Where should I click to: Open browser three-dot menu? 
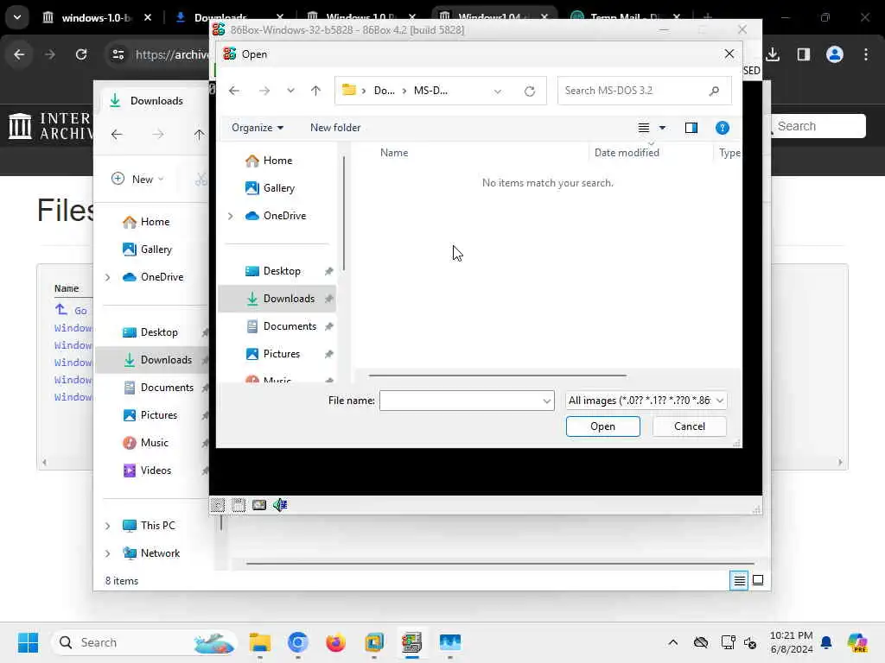866,54
